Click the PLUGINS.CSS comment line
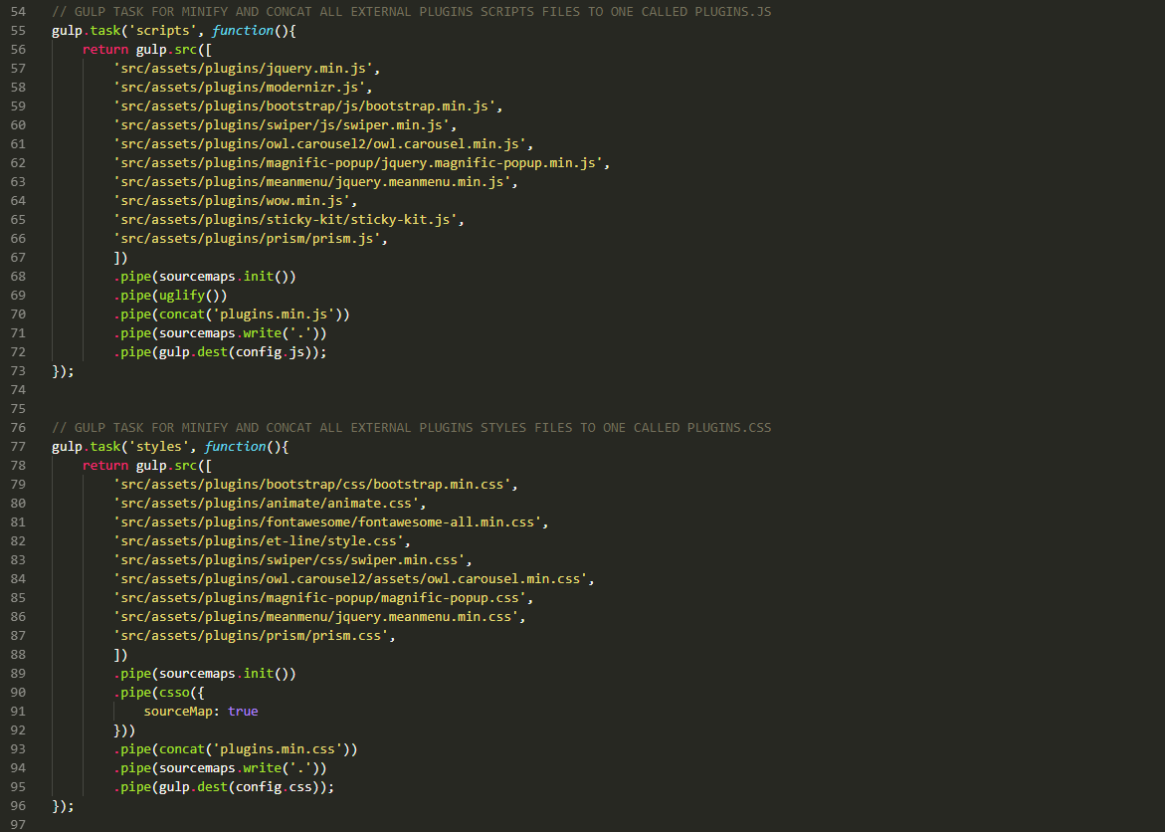 [412, 428]
